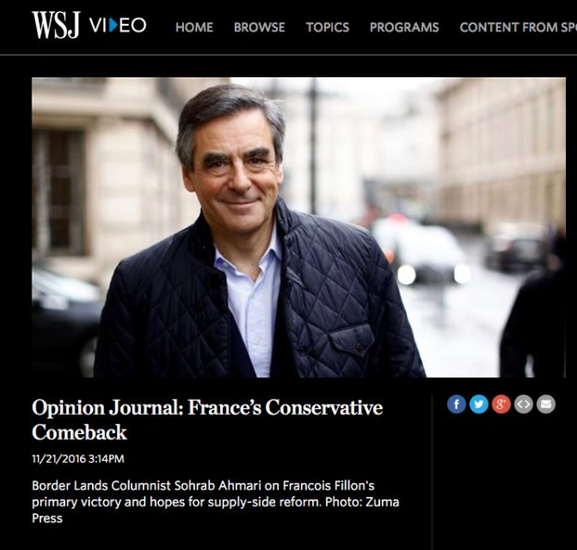Click the headline France's Conservative Comeback

(207, 419)
